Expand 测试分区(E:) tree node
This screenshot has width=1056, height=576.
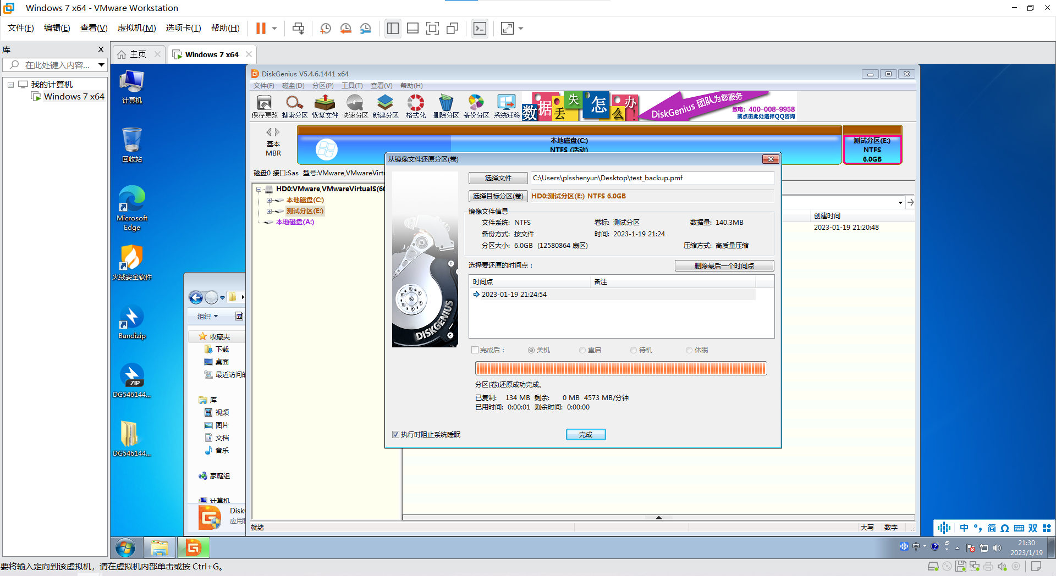(269, 211)
